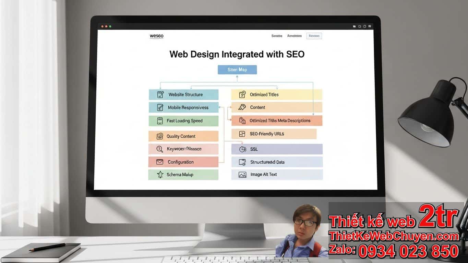Screen dimensions: 468x263
Task: Open the Site Map box
Action: pos(237,70)
